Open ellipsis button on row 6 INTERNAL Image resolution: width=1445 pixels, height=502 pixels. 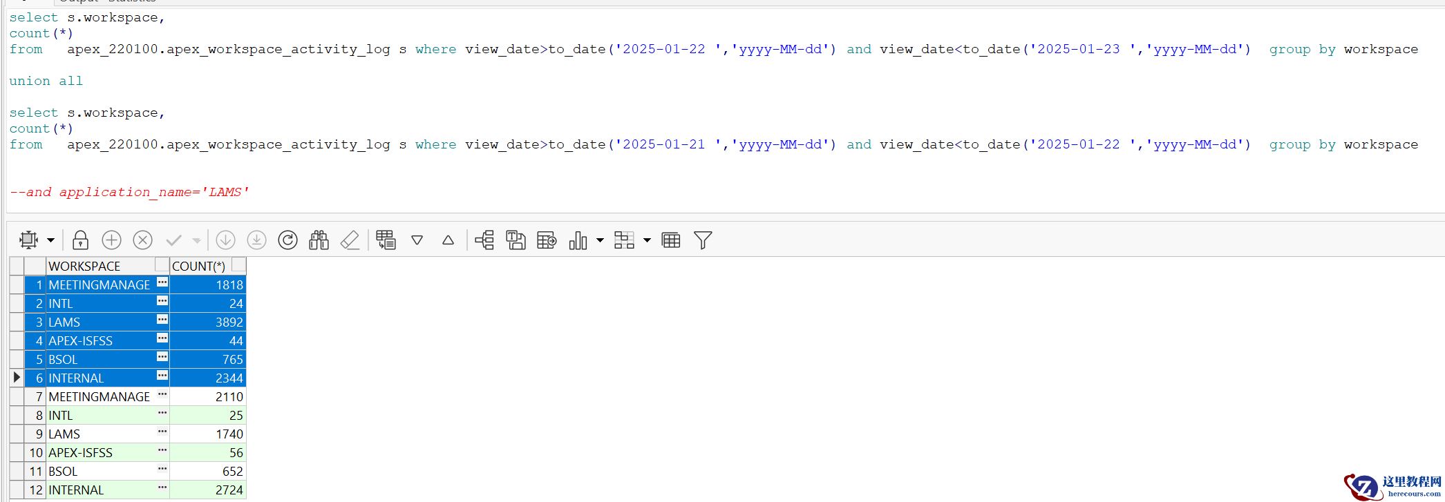point(162,375)
